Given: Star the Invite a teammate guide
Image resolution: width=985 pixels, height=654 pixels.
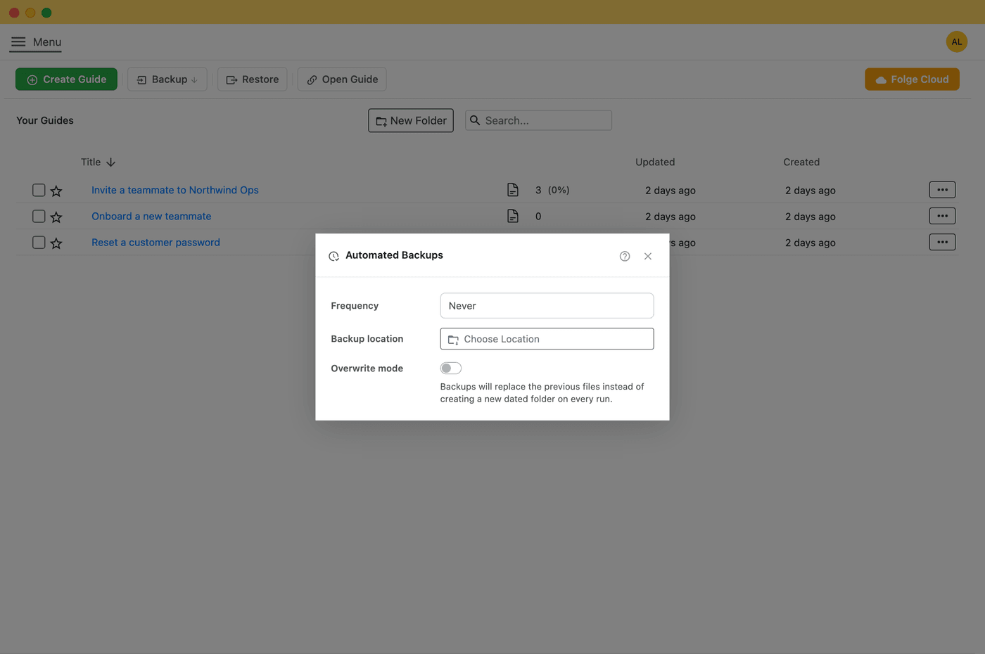Looking at the screenshot, I should click(56, 191).
